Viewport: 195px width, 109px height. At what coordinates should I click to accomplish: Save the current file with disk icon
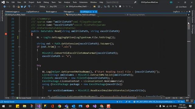(22, 7)
